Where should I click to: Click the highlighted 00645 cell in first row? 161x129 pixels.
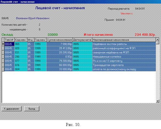pyautogui.click(x=9, y=44)
